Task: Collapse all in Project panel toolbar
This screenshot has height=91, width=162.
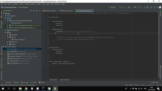Action: 33,11
